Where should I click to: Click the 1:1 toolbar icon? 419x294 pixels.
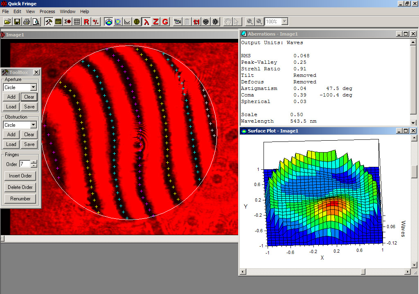click(x=196, y=22)
